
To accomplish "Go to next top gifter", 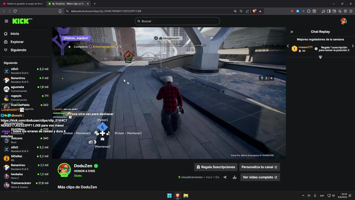I will 353,46.
